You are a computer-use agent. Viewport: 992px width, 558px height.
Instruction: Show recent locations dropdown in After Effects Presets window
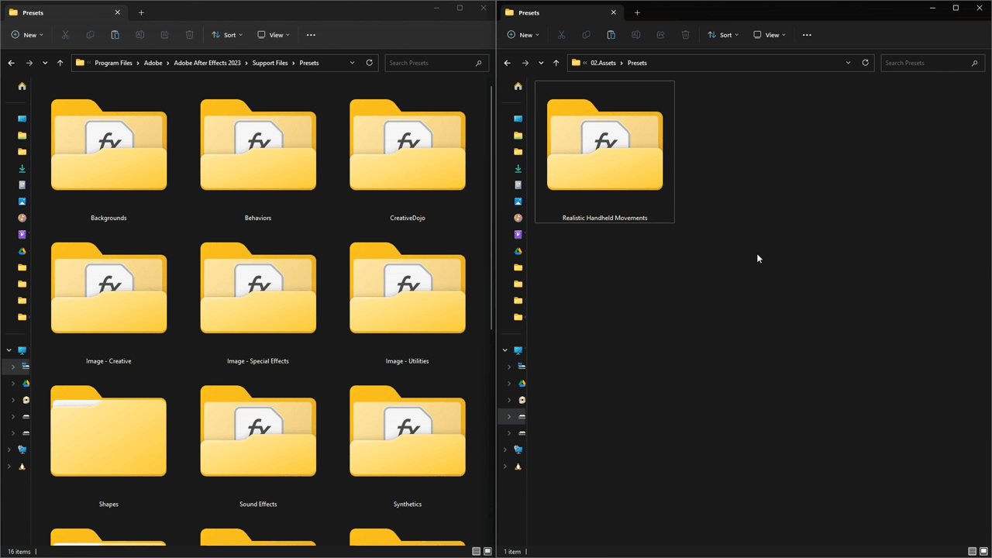click(45, 63)
